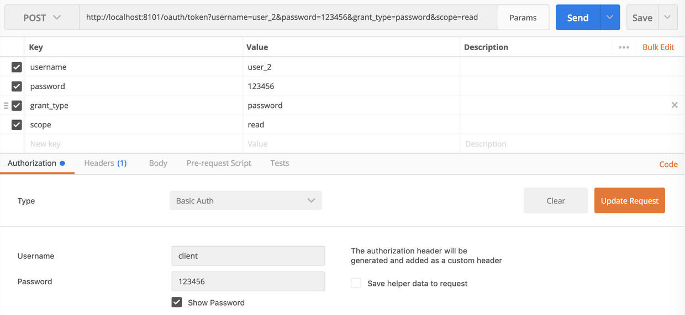The height and width of the screenshot is (315, 685).
Task: Uncheck the username parameter checkbox
Action: tap(17, 67)
